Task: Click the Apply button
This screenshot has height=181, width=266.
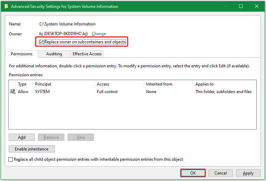Action: coord(248,173)
